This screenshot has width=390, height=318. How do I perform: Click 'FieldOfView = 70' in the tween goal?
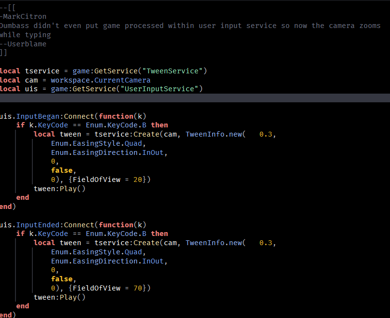(x=107, y=288)
